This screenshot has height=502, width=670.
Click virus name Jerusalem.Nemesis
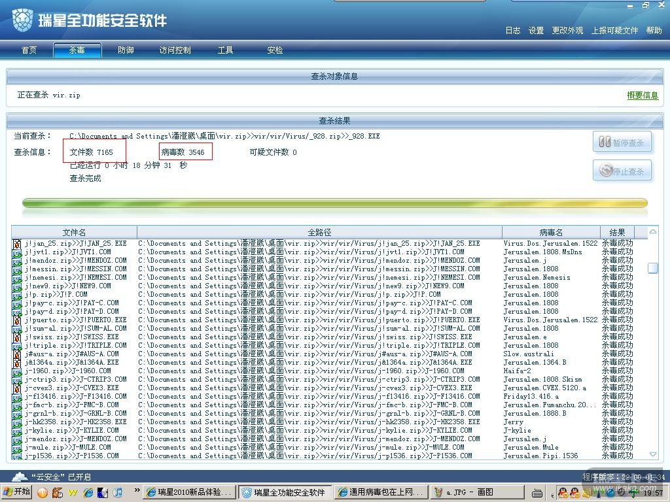click(x=537, y=277)
